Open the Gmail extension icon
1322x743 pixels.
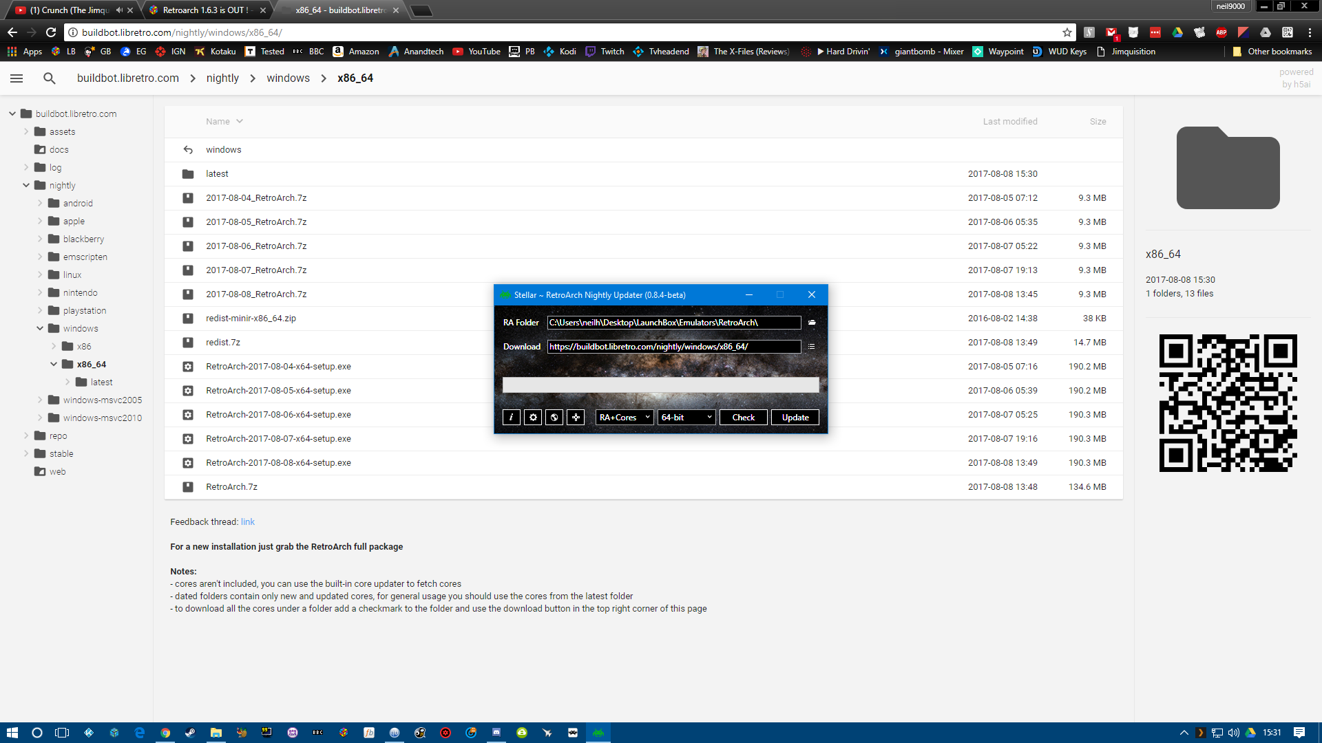pos(1111,32)
